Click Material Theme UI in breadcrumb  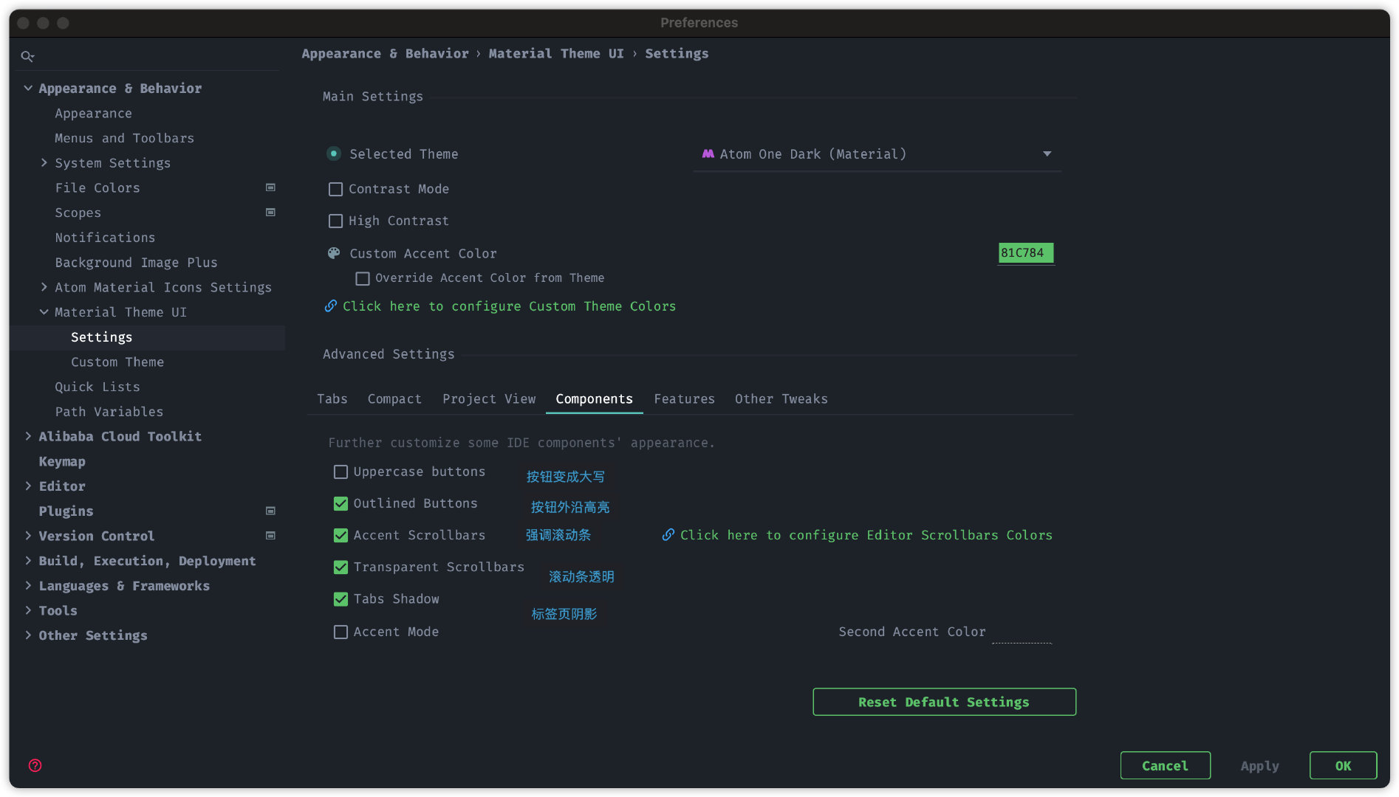click(556, 53)
